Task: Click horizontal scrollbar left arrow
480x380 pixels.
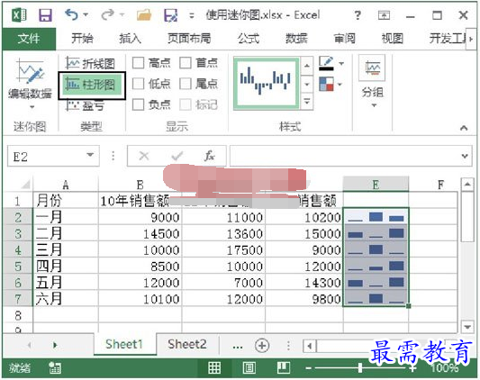Action: [x=310, y=347]
